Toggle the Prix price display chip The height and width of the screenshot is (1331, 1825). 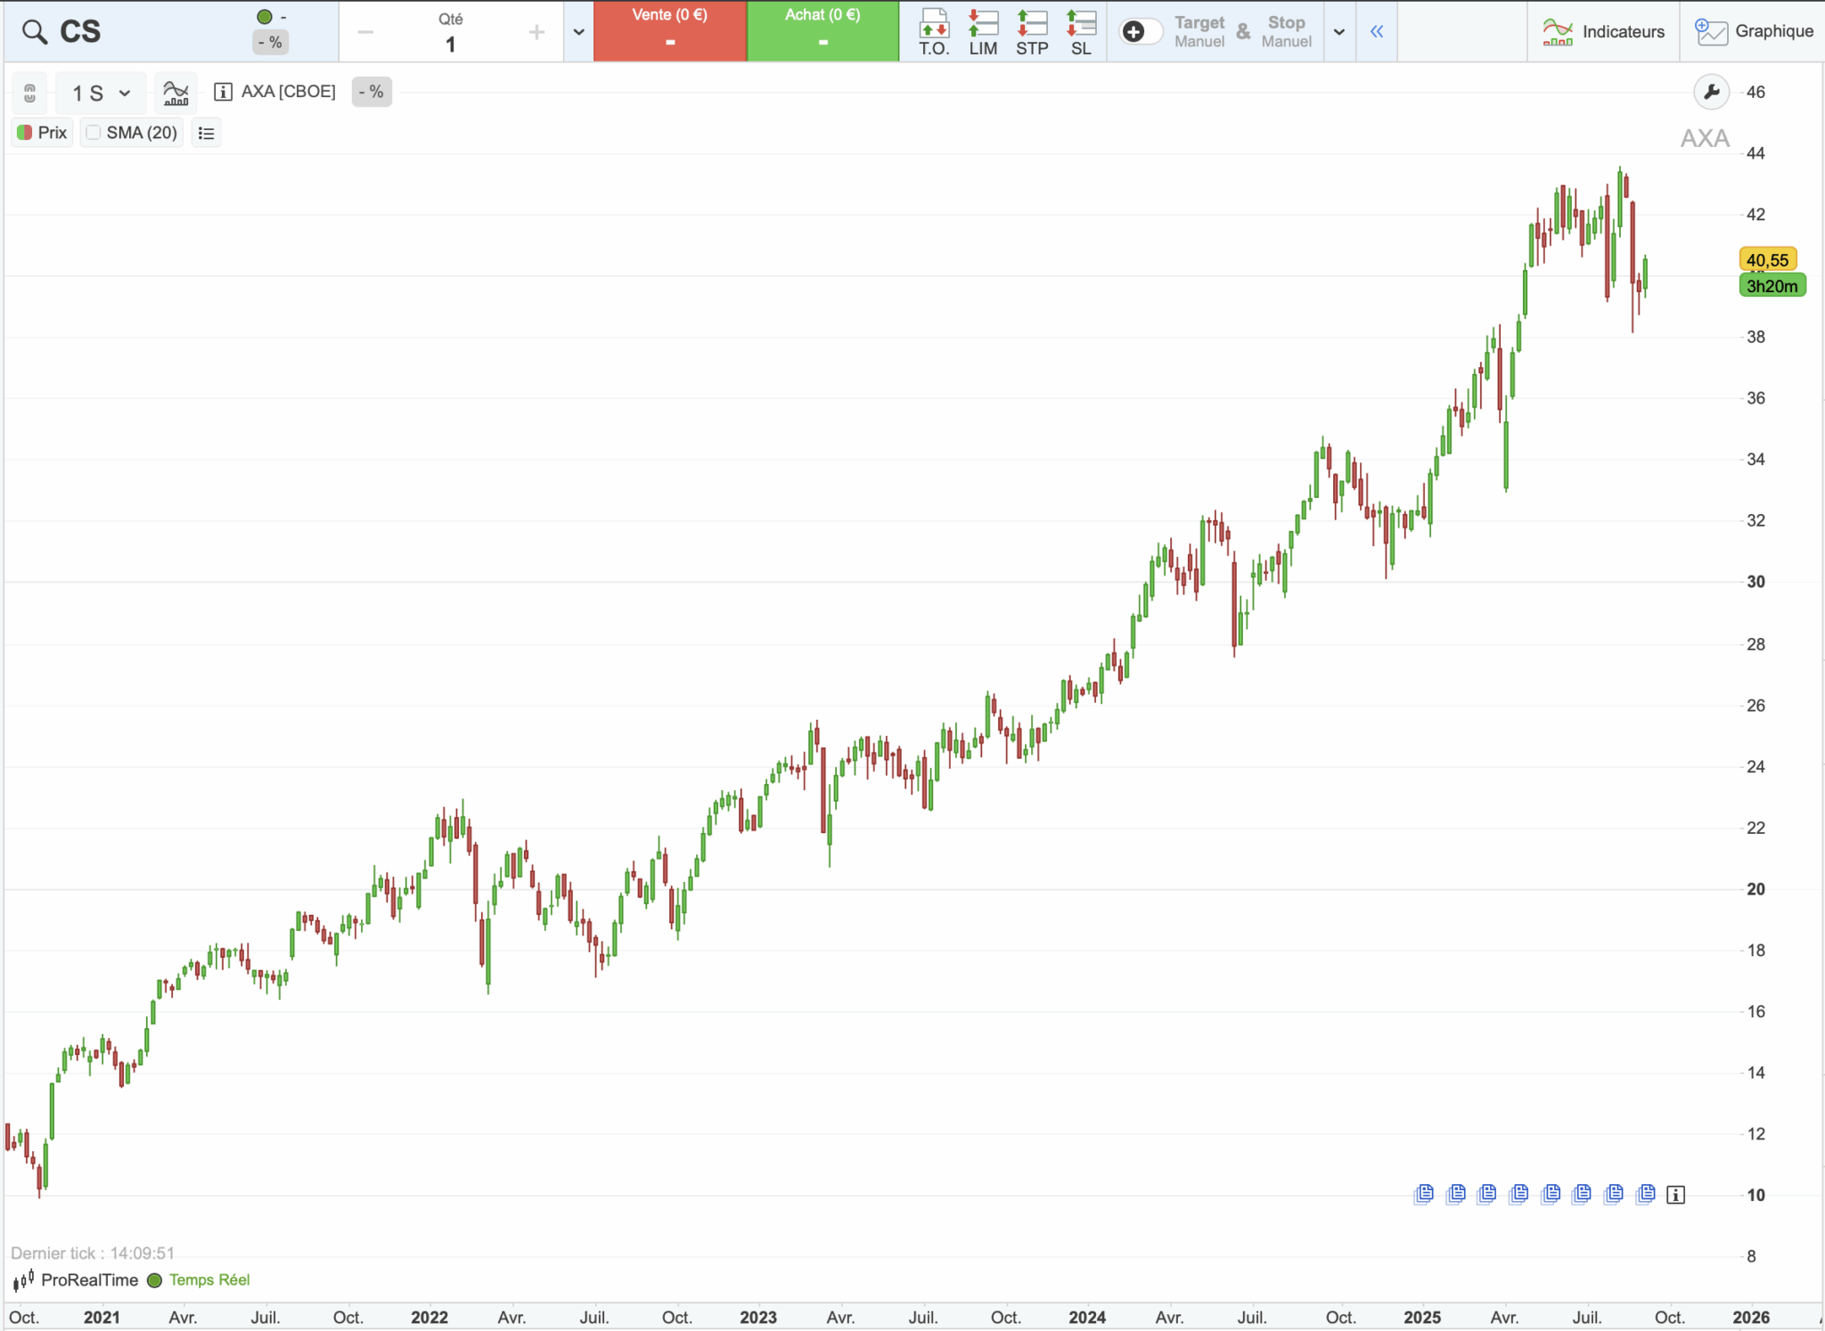[x=41, y=132]
